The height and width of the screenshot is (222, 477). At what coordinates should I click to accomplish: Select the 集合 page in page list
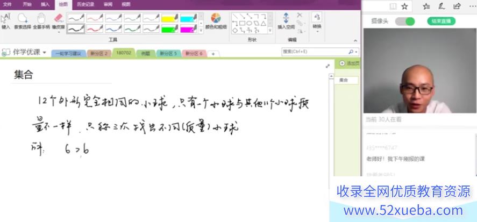tap(346, 80)
